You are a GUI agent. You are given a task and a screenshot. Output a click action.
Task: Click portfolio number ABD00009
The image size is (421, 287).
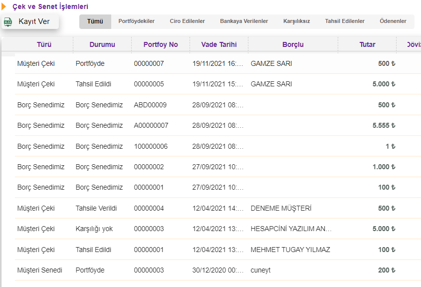coord(150,105)
